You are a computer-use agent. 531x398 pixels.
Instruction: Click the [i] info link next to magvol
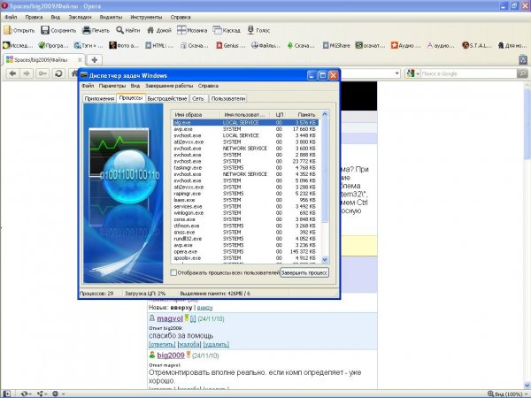tap(193, 318)
